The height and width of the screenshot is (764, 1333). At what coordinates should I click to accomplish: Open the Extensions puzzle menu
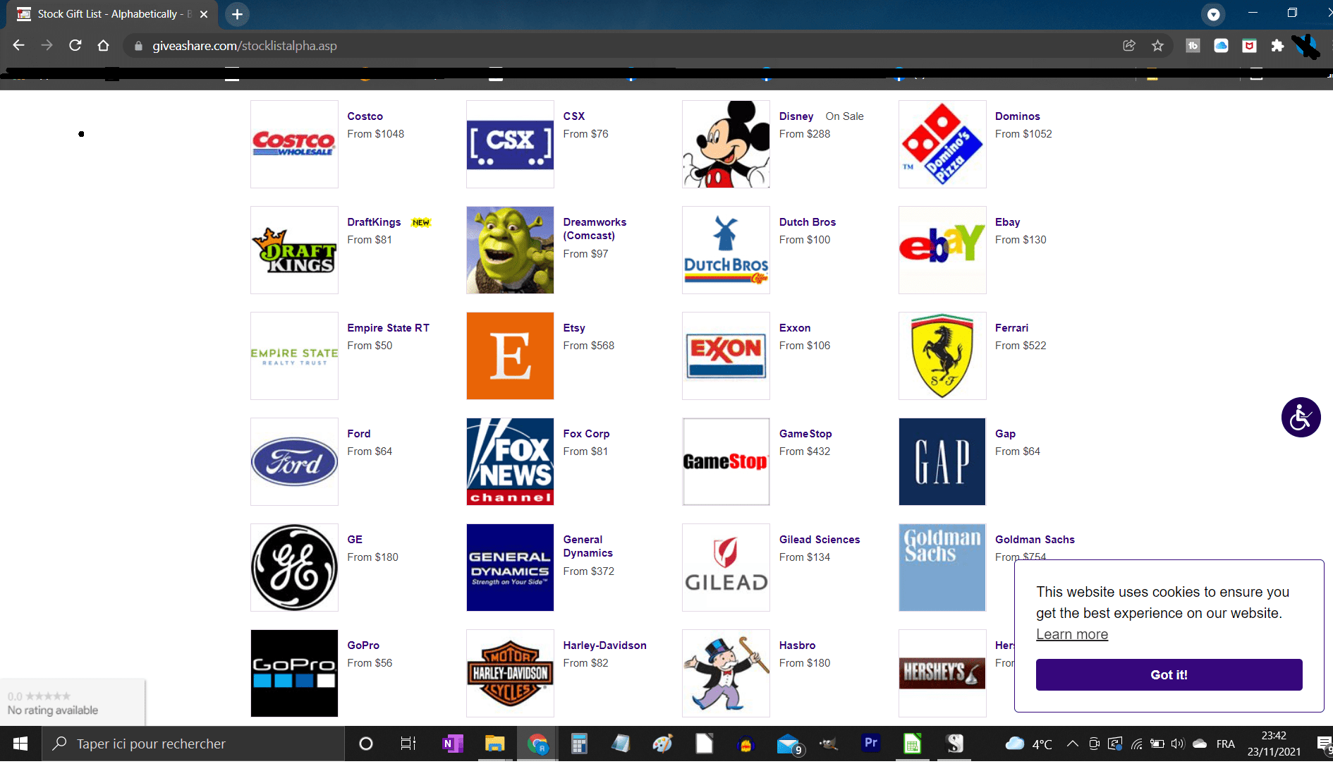(1277, 46)
